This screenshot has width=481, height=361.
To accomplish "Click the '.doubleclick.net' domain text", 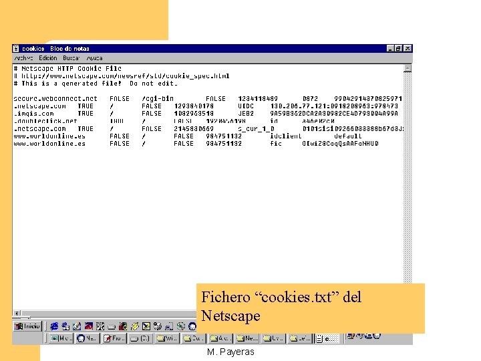I will coord(45,121).
